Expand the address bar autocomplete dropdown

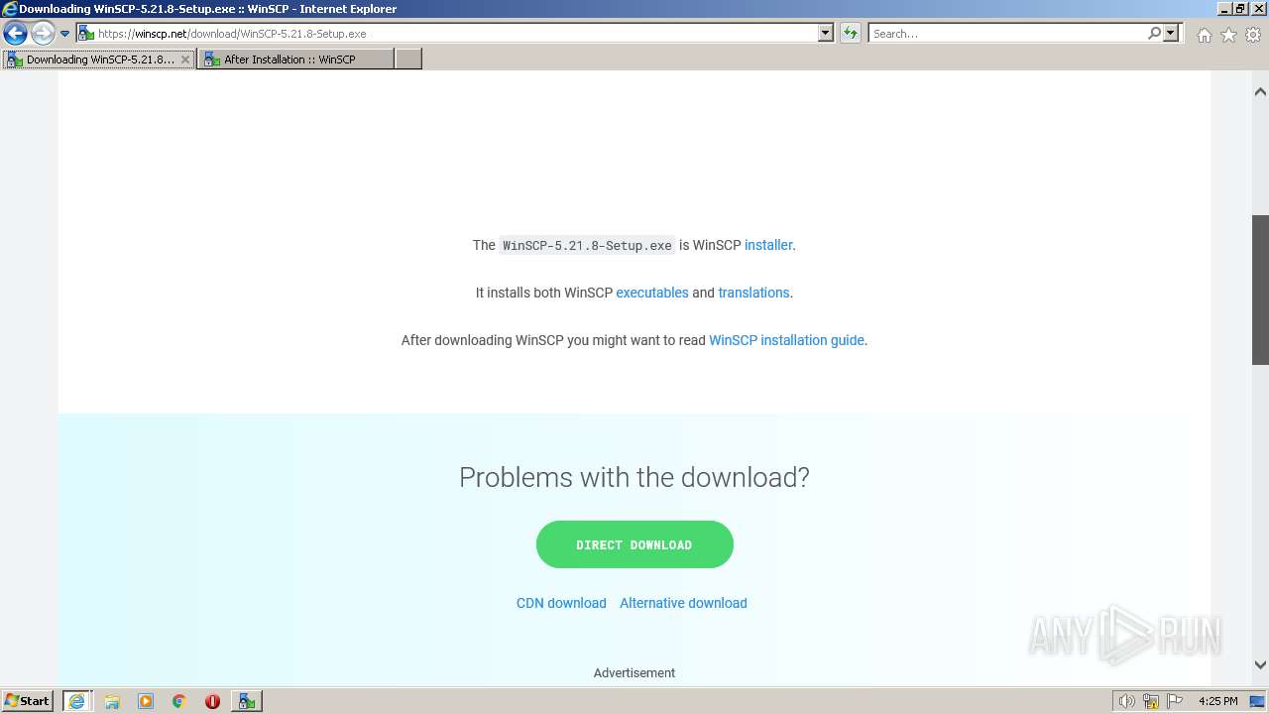click(x=826, y=34)
